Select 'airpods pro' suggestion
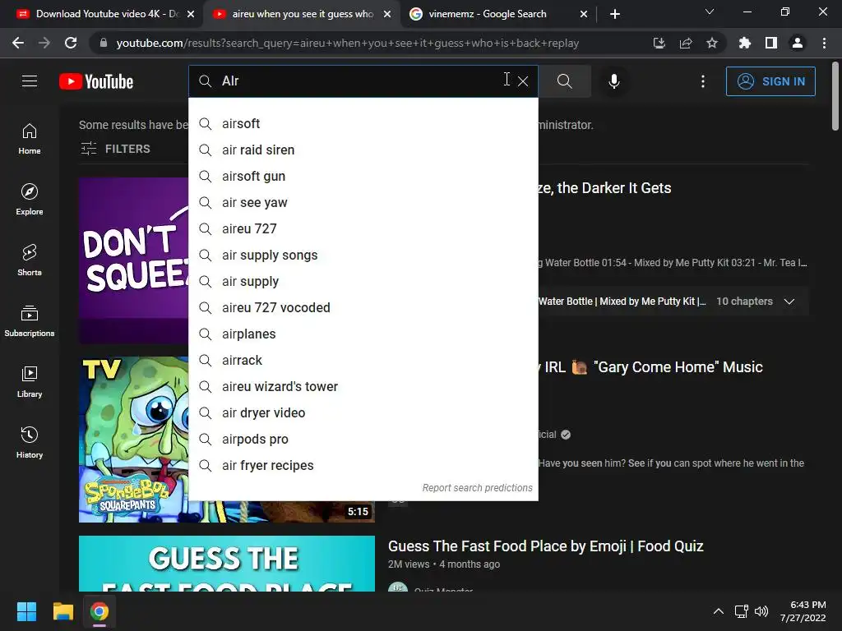This screenshot has height=631, width=842. point(363,440)
